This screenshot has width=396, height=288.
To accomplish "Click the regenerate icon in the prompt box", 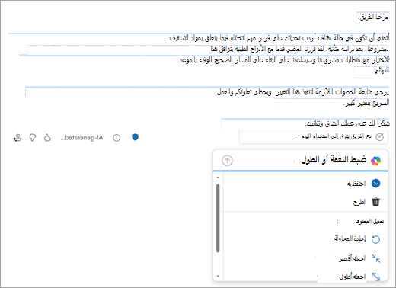I will click(x=379, y=137).
